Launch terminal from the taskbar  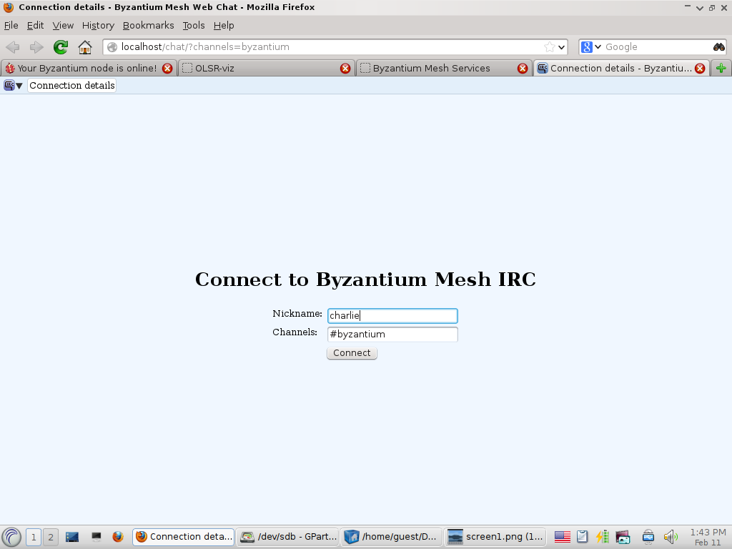point(97,537)
